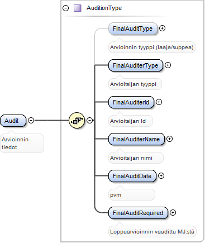Select the FinalAuditerId element box
The image size is (205, 243).
point(131,102)
